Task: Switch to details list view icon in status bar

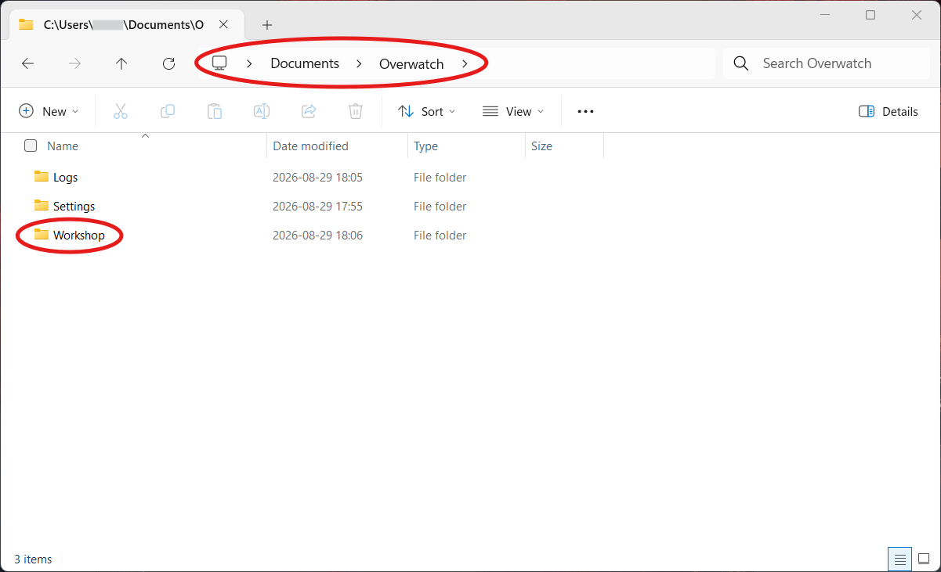Action: point(900,559)
